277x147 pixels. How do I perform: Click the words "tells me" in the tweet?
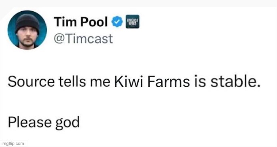pyautogui.click(x=84, y=82)
